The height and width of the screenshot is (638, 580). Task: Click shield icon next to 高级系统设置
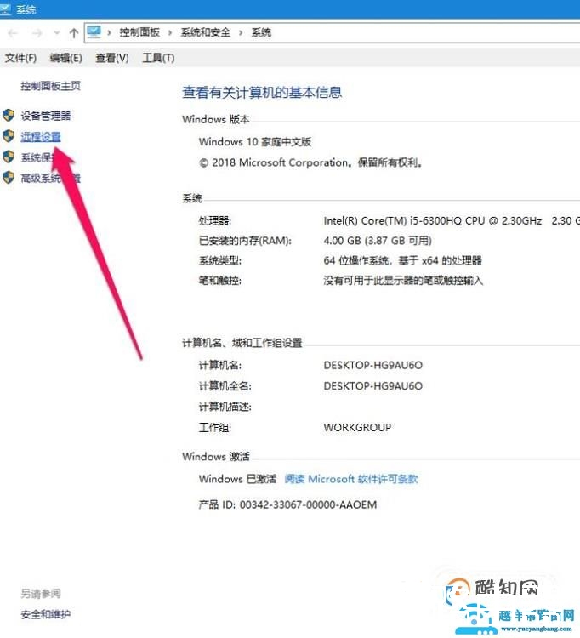point(9,178)
